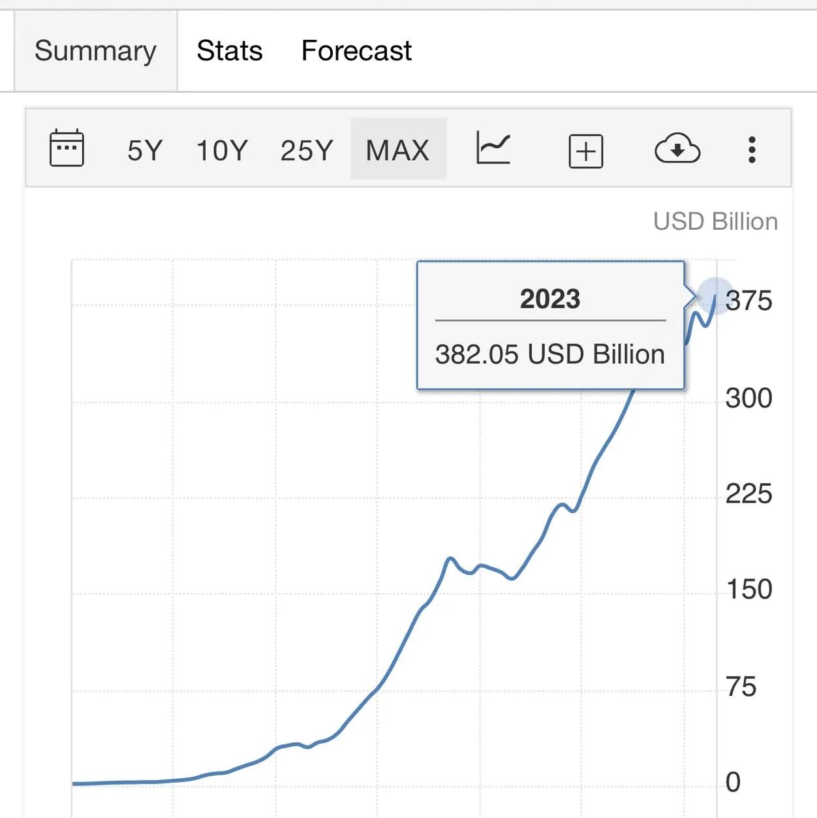Select the MAX time range
The width and height of the screenshot is (817, 818).
point(398,150)
